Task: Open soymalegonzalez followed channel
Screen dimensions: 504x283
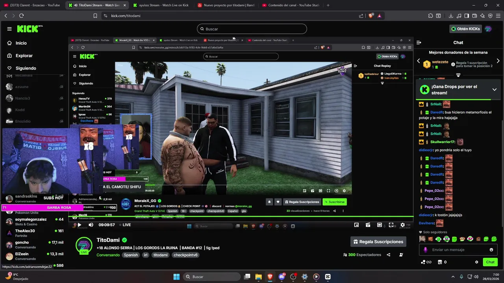Action: point(35,221)
